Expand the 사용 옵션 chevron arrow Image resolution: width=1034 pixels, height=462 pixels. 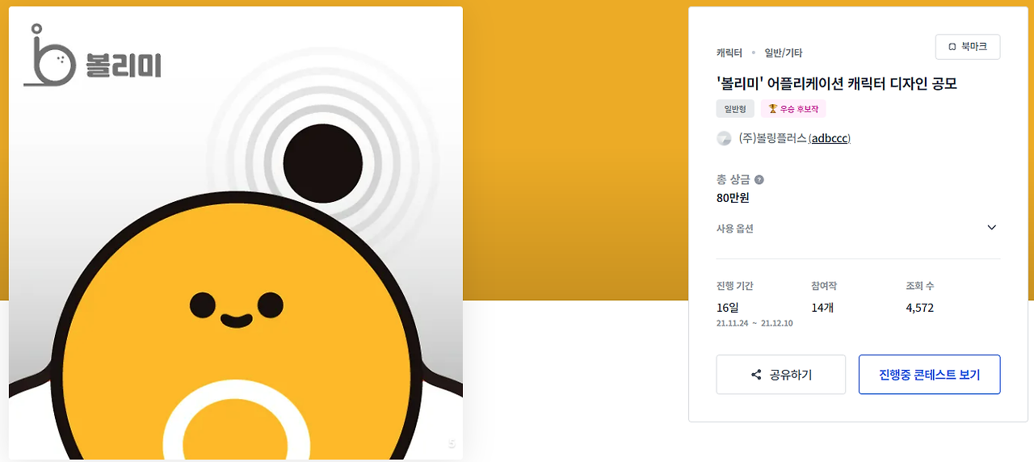click(x=992, y=228)
